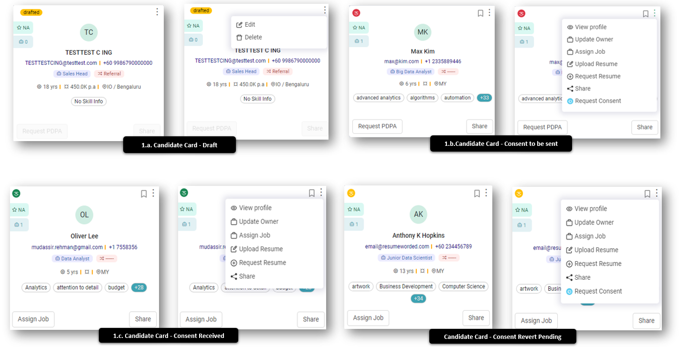Click yellow consent status icon on Anthony Hopkins card
679x347 pixels.
point(351,194)
